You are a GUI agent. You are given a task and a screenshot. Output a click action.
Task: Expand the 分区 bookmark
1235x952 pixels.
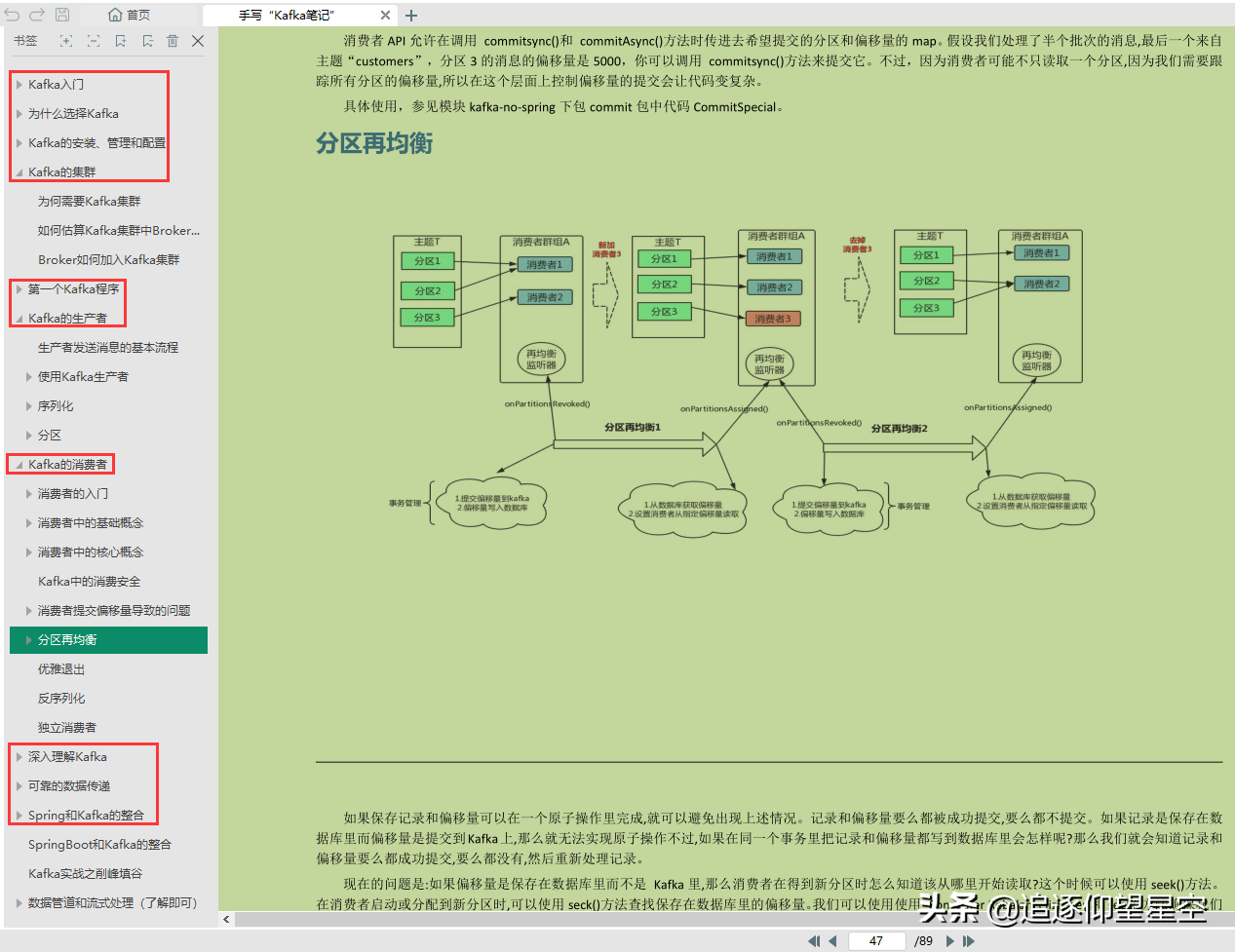pos(29,436)
